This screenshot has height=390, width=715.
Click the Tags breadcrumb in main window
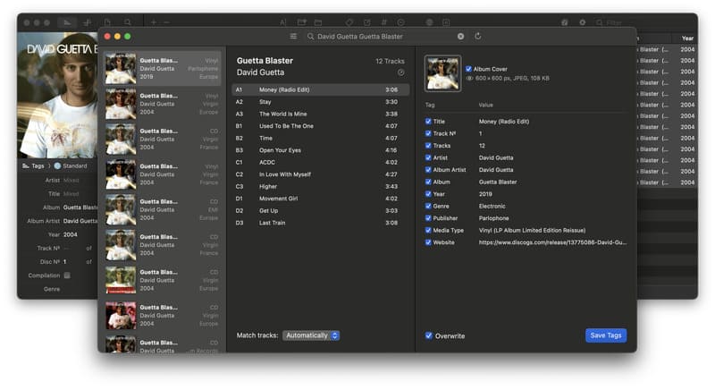[33, 166]
